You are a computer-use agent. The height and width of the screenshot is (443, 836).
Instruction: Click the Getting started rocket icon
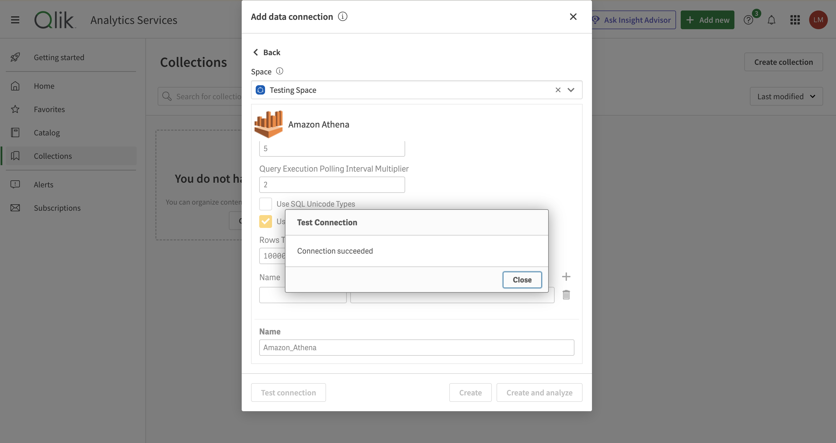click(x=15, y=57)
